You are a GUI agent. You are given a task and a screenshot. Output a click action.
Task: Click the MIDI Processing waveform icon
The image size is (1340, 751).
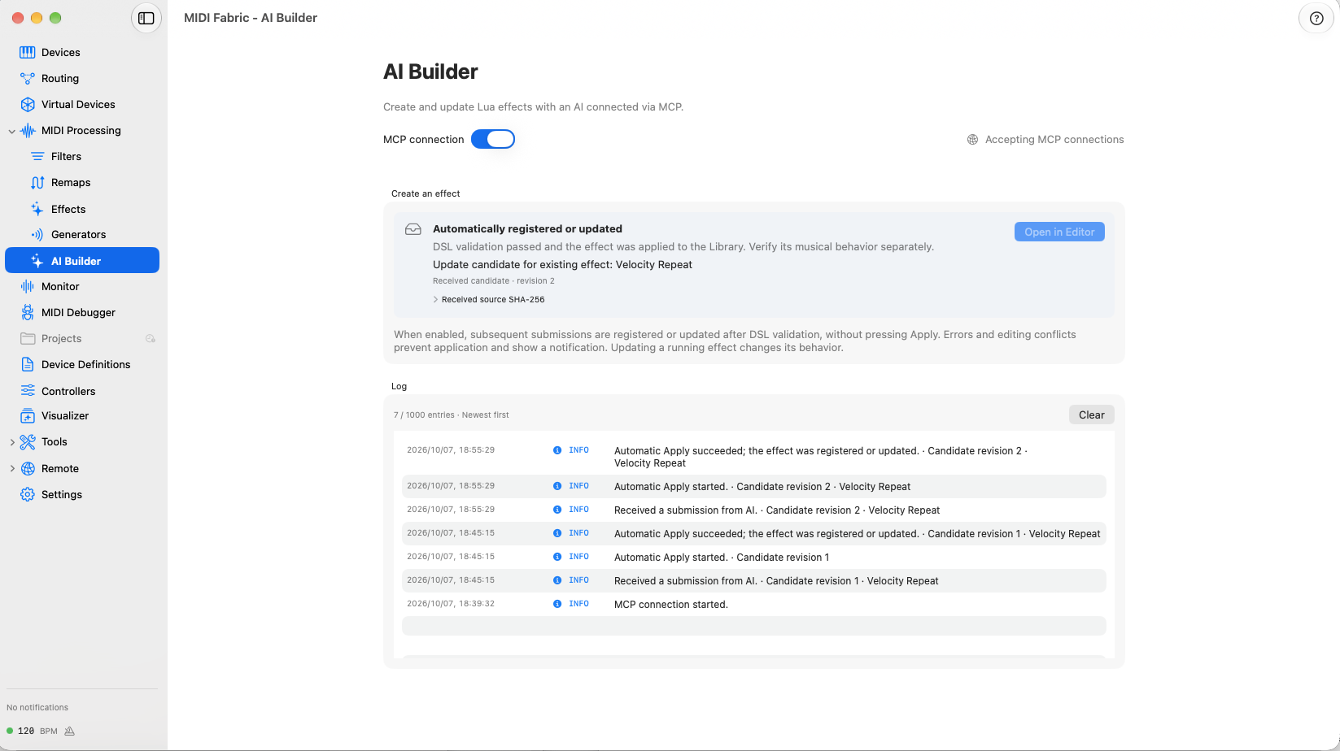coord(28,130)
